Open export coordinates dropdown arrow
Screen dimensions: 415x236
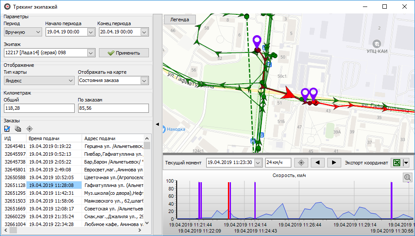pyautogui.click(x=406, y=163)
